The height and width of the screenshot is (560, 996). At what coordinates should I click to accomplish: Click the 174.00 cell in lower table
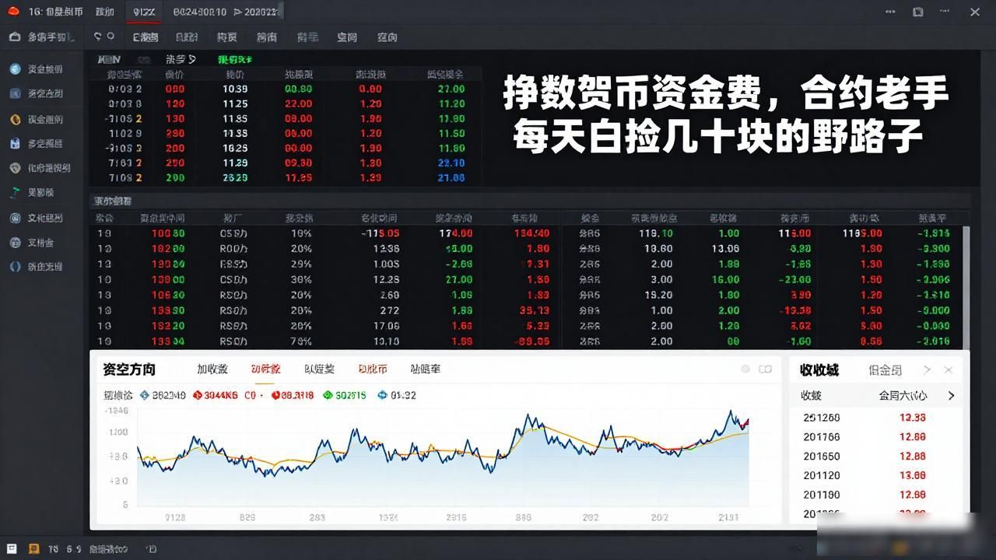click(455, 233)
